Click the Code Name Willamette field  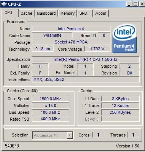click(x=52, y=35)
